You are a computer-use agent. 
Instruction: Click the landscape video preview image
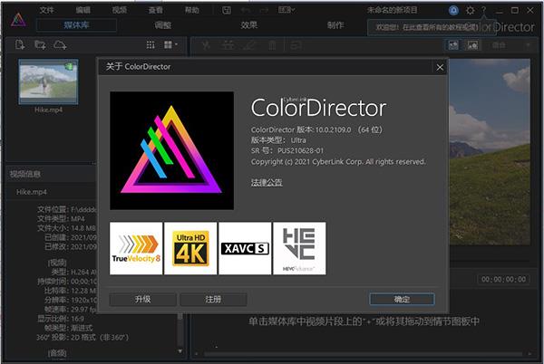point(490,152)
